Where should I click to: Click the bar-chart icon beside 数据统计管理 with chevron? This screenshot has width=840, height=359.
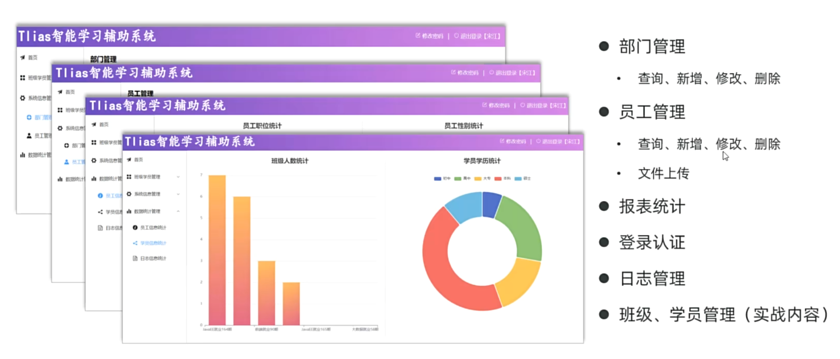tap(129, 211)
